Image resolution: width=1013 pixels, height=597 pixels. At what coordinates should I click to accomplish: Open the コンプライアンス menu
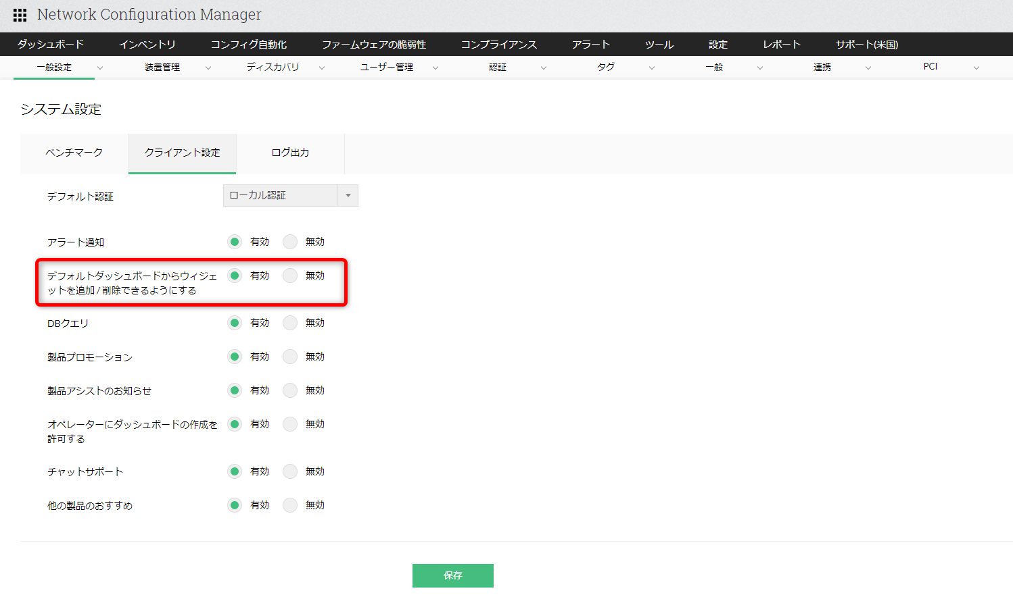[499, 45]
